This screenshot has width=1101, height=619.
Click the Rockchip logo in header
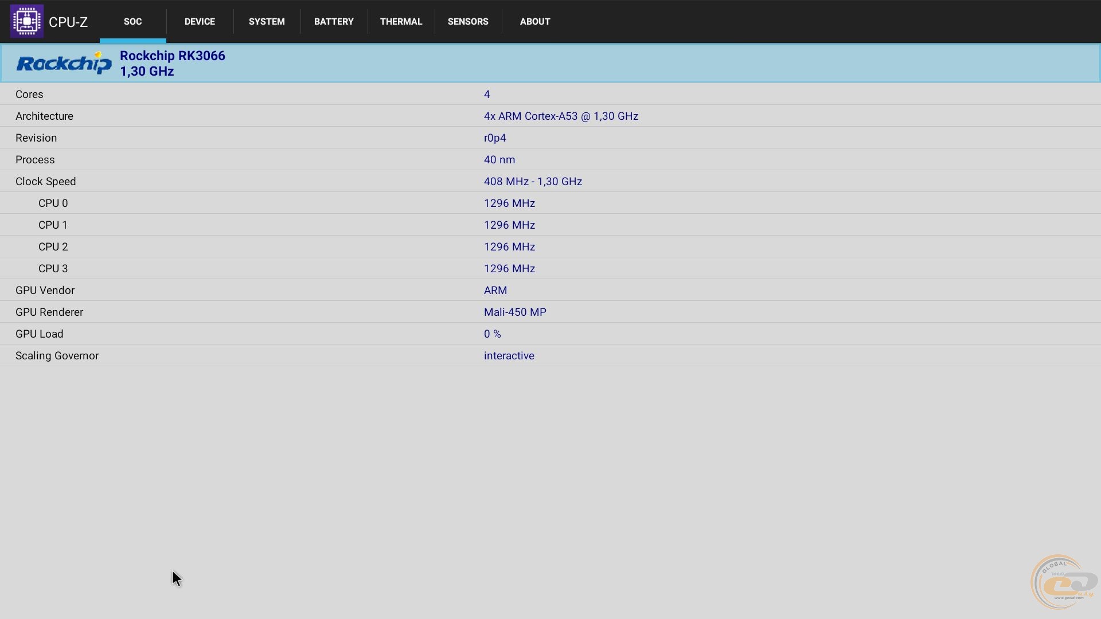(x=64, y=63)
